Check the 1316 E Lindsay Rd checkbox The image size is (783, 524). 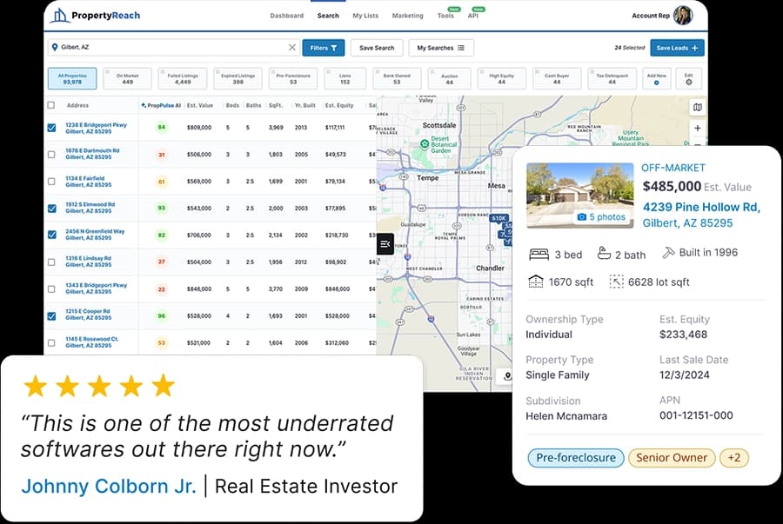pos(51,262)
